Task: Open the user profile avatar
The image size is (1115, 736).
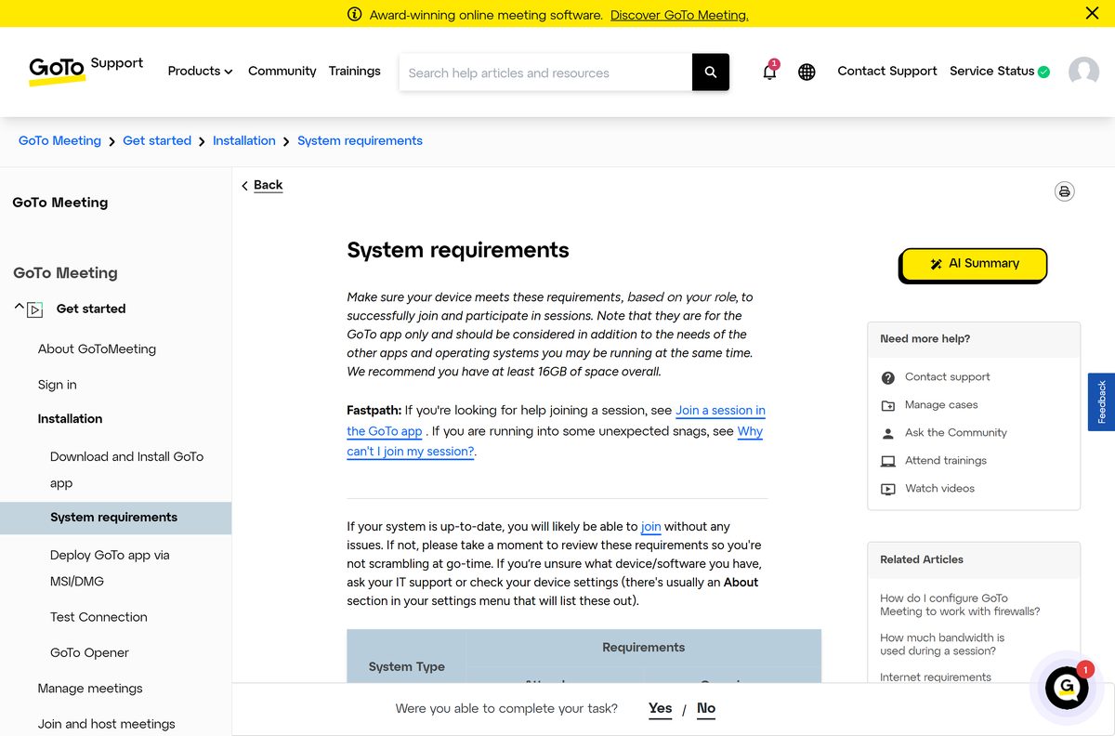Action: pyautogui.click(x=1083, y=72)
